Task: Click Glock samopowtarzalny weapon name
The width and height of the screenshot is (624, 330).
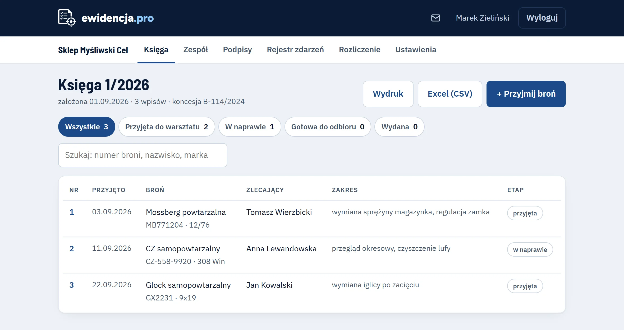Action: coord(188,285)
